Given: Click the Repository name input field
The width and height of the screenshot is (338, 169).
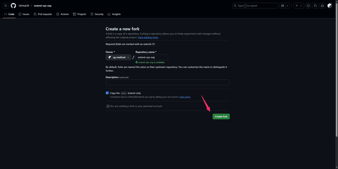Looking at the screenshot, I should click(x=152, y=57).
